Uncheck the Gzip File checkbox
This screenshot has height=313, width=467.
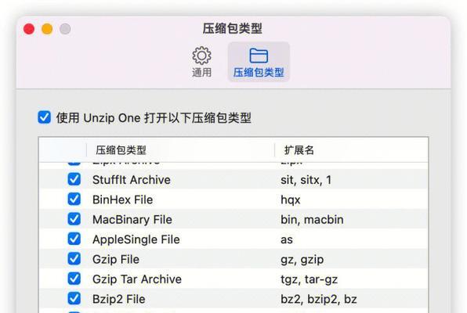coord(74,259)
